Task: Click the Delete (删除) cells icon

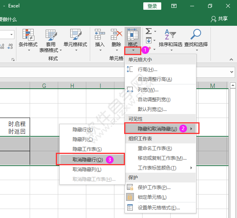Action: tap(116, 34)
